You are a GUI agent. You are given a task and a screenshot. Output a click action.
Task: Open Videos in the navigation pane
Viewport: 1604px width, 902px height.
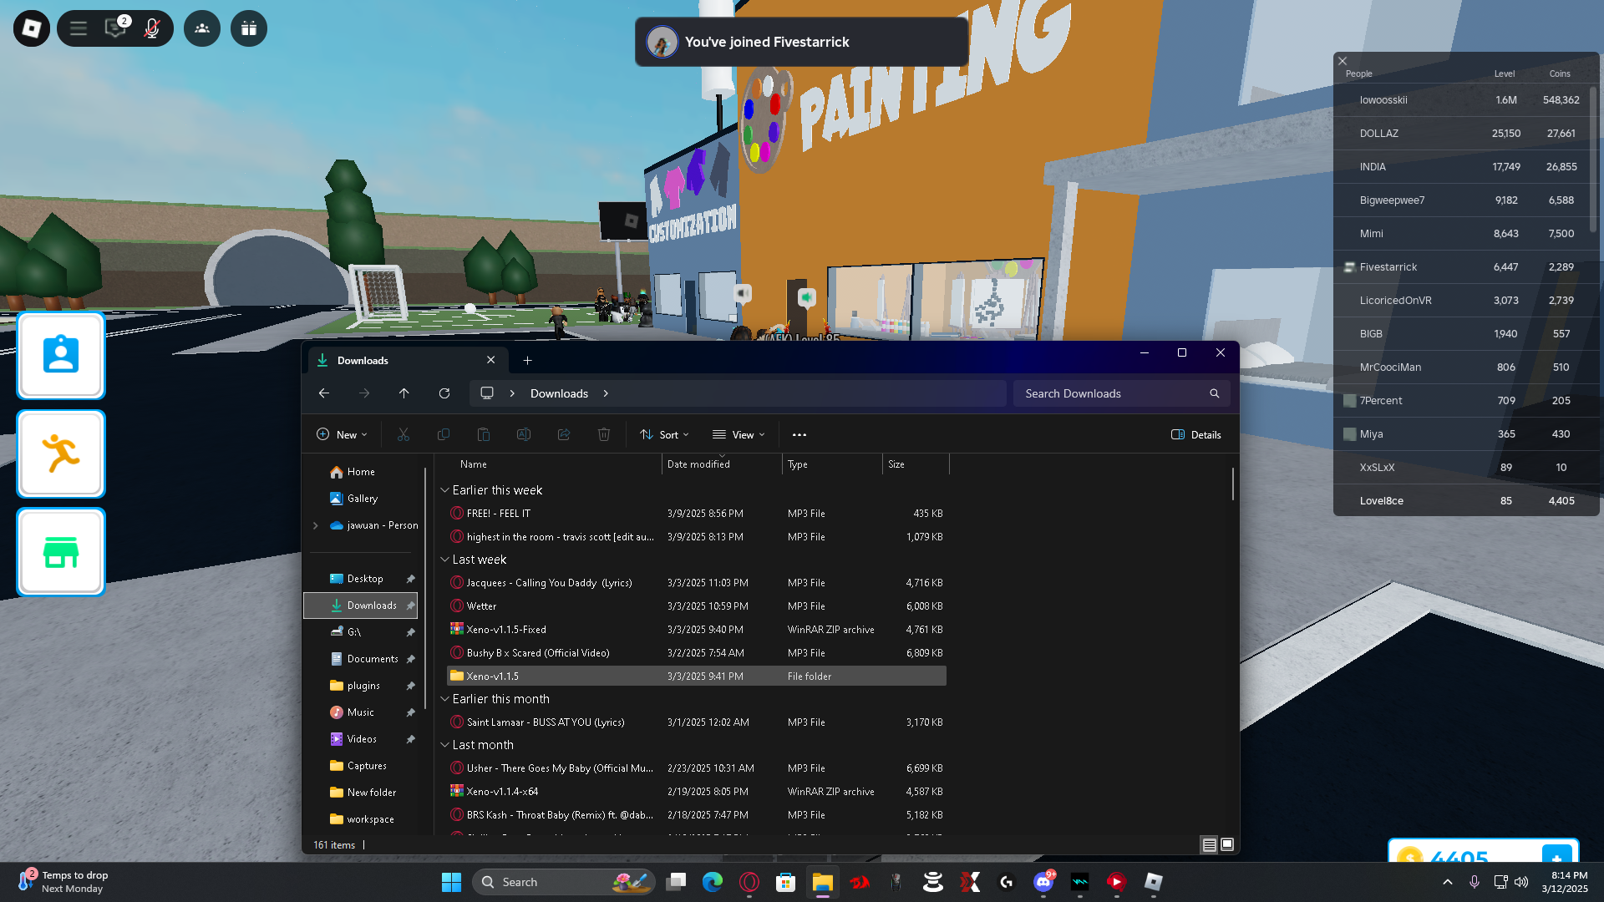362,739
